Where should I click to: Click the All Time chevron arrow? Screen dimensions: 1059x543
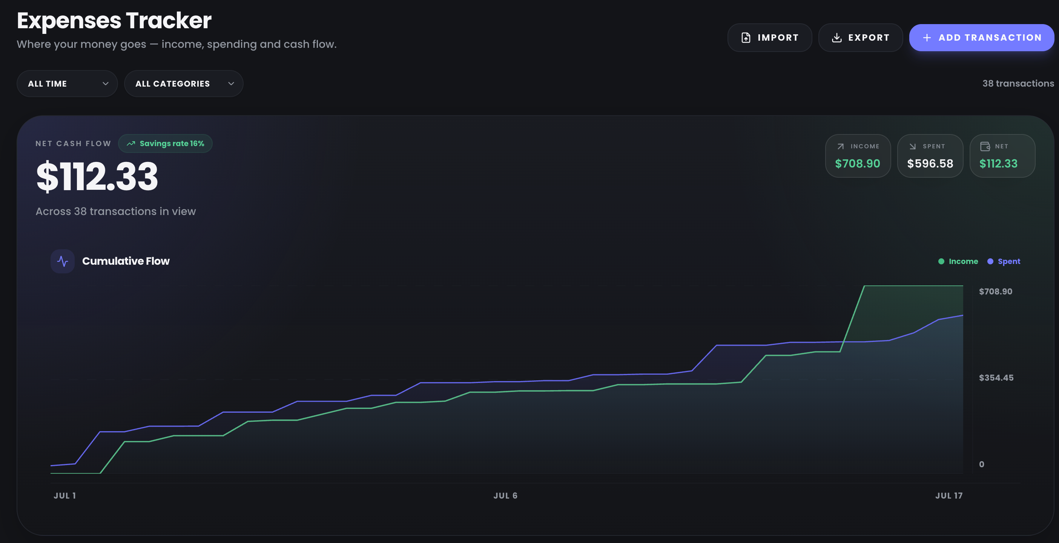pyautogui.click(x=106, y=84)
